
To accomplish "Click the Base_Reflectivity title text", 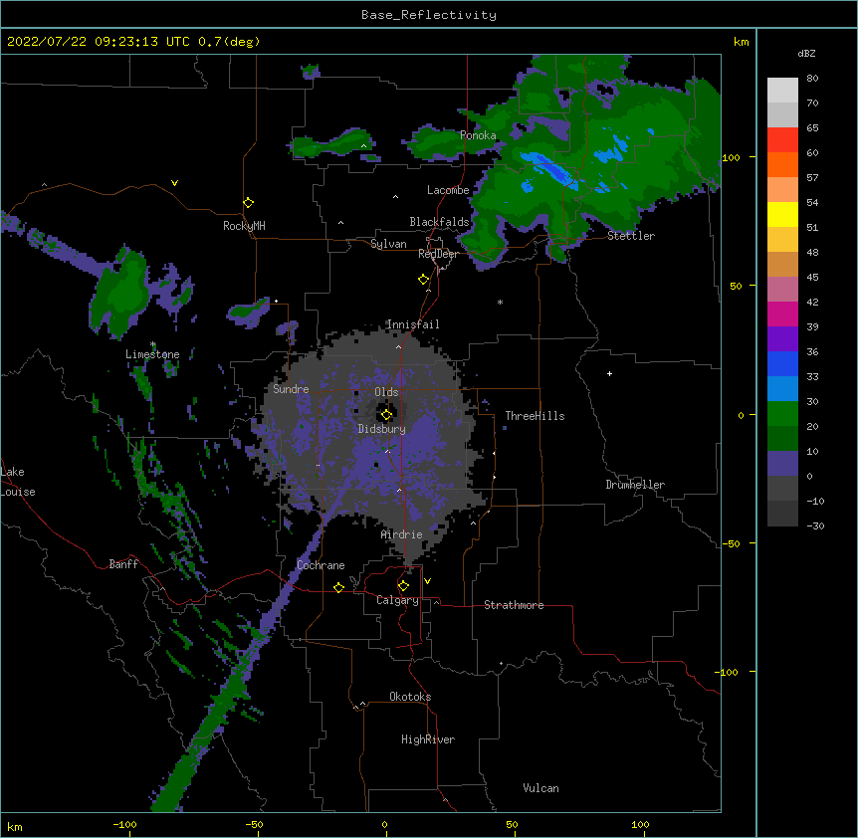I will tap(429, 15).
